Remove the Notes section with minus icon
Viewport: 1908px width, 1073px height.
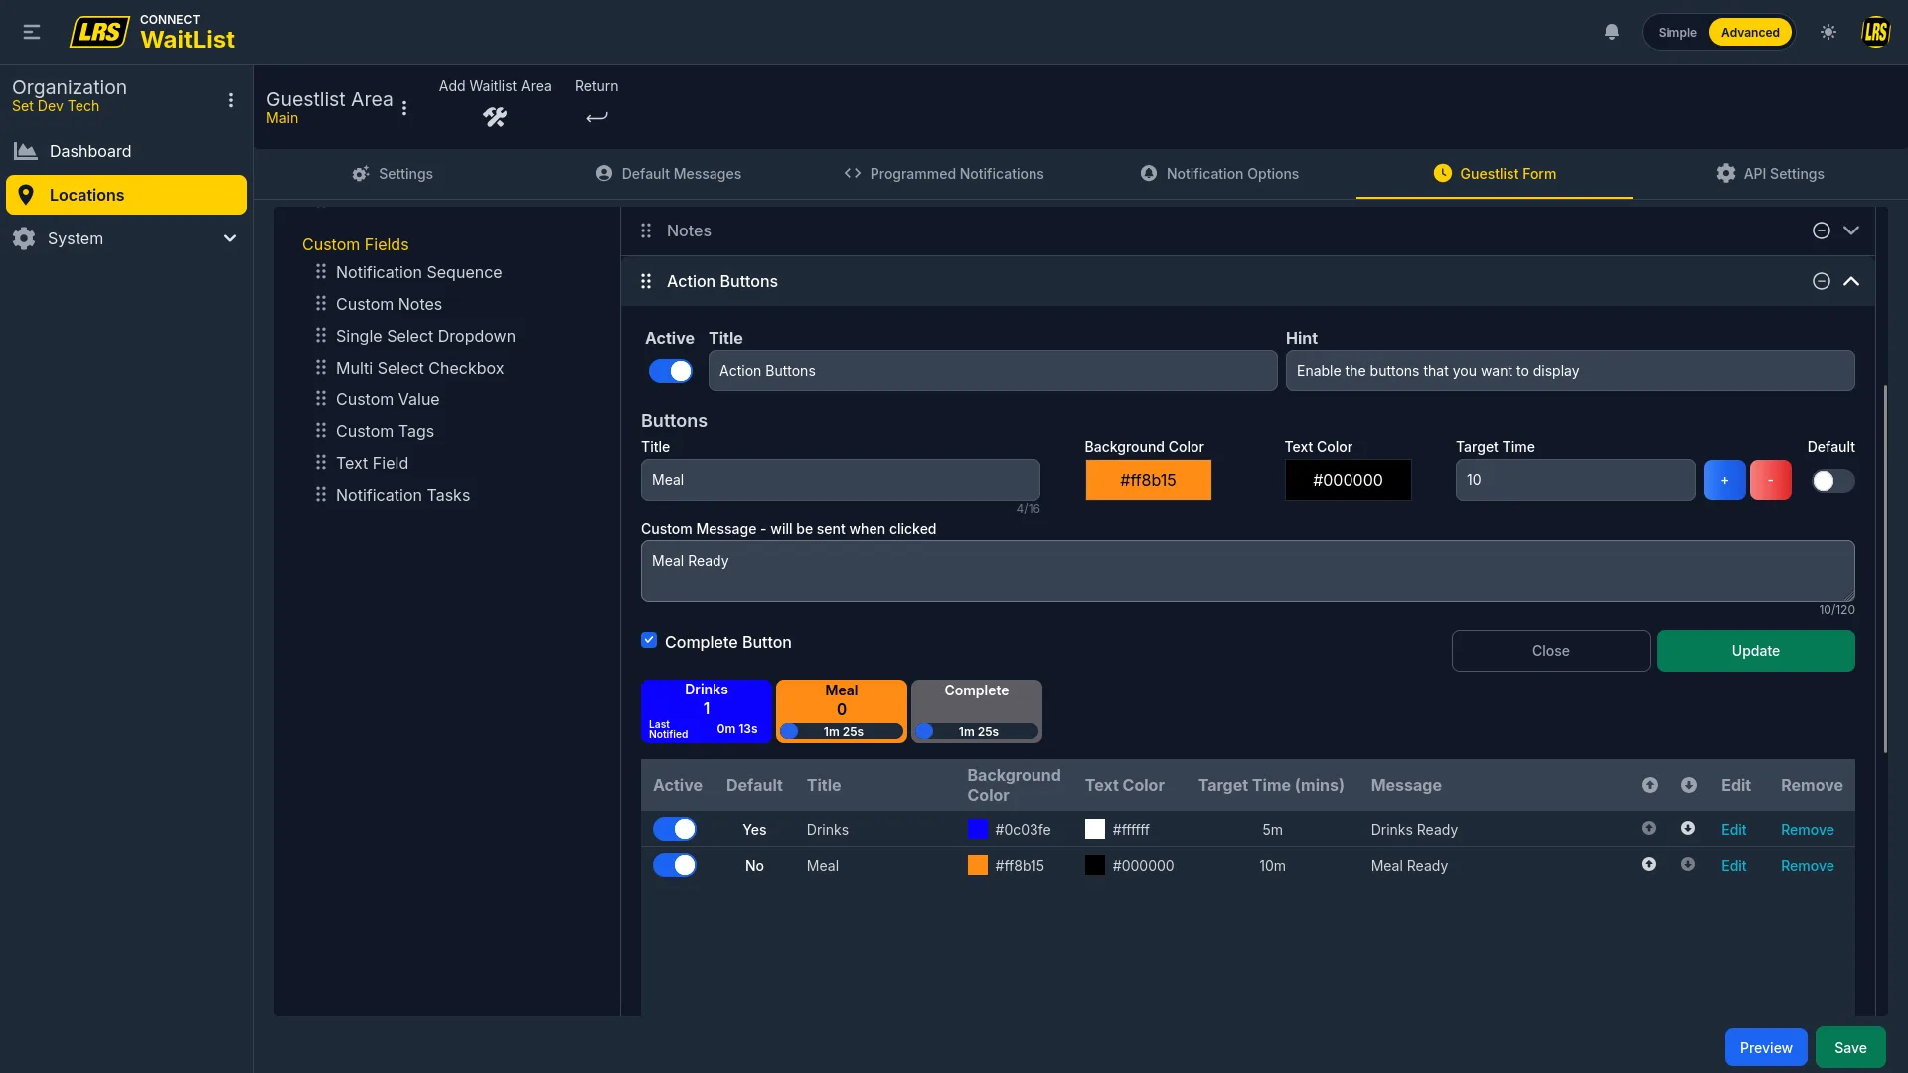[x=1822, y=230]
